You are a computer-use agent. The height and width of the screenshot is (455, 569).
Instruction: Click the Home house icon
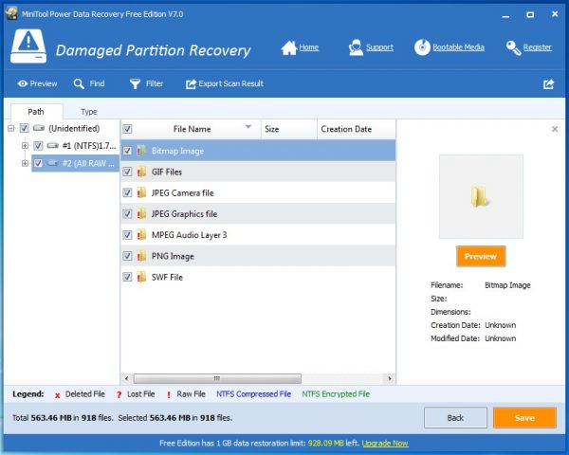point(288,47)
